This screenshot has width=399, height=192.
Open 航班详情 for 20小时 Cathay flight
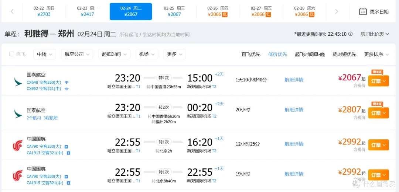click(294, 110)
